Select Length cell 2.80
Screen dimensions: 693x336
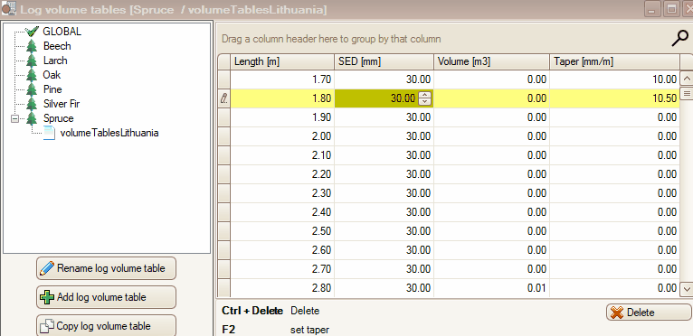(x=282, y=288)
